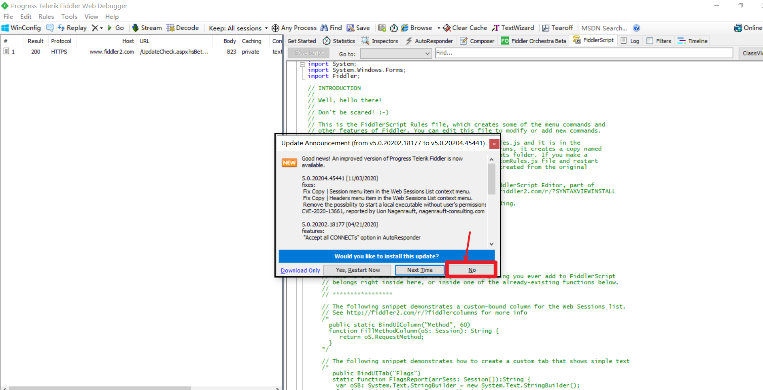The width and height of the screenshot is (763, 390).
Task: Click the Next Time button
Action: (420, 270)
